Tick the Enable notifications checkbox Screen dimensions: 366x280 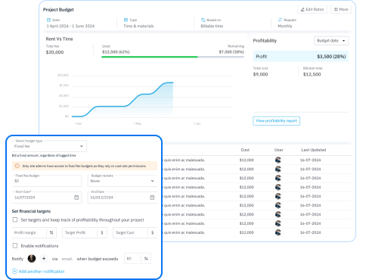pyautogui.click(x=15, y=245)
